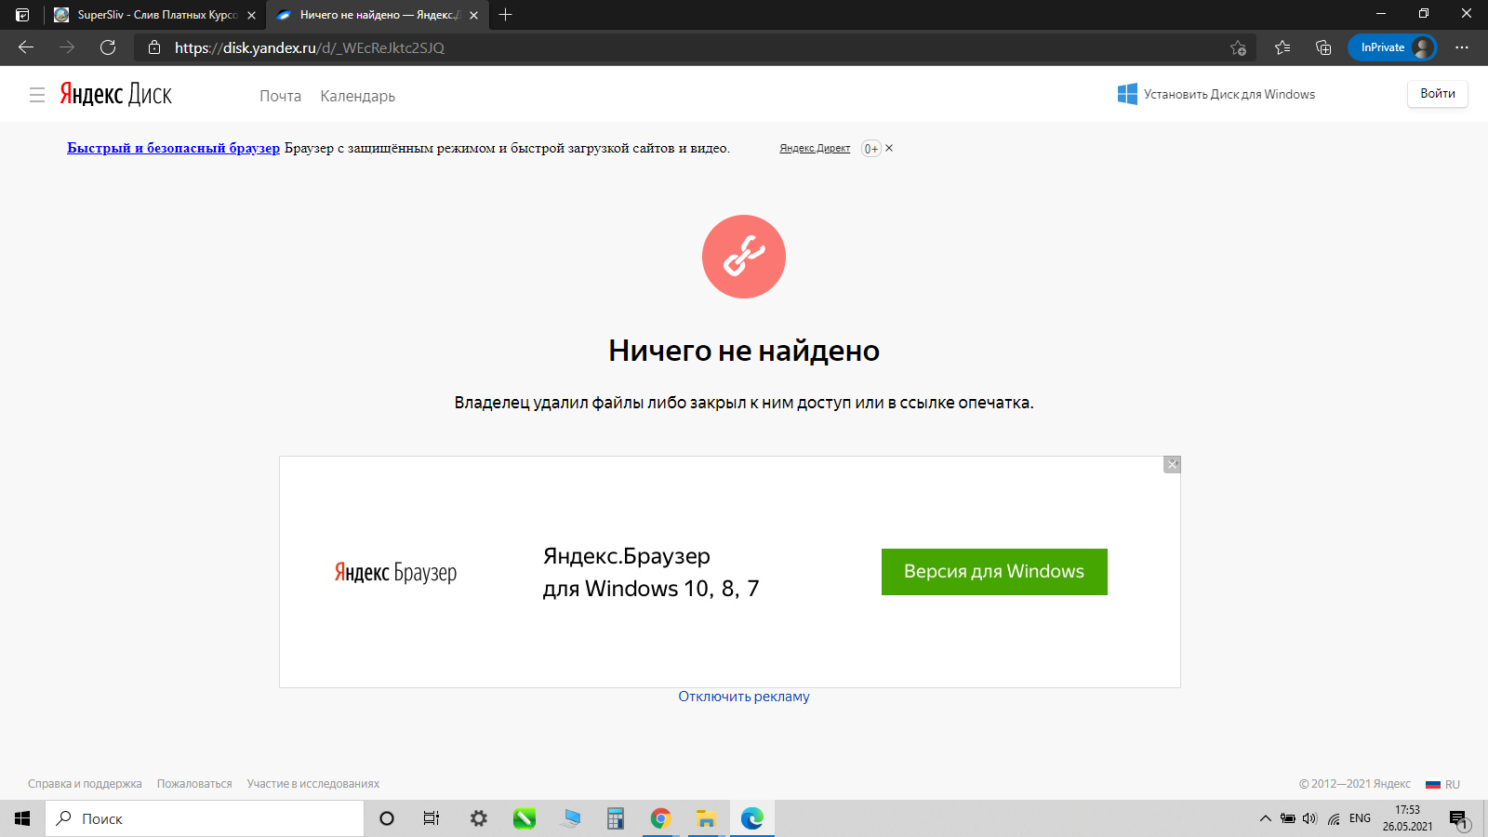Close the 'Ничего не найдено' tab
Viewport: 1488px width, 837px height.
point(473,15)
